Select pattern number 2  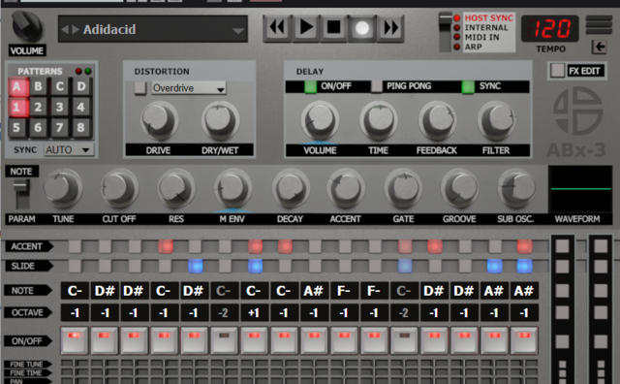(39, 108)
